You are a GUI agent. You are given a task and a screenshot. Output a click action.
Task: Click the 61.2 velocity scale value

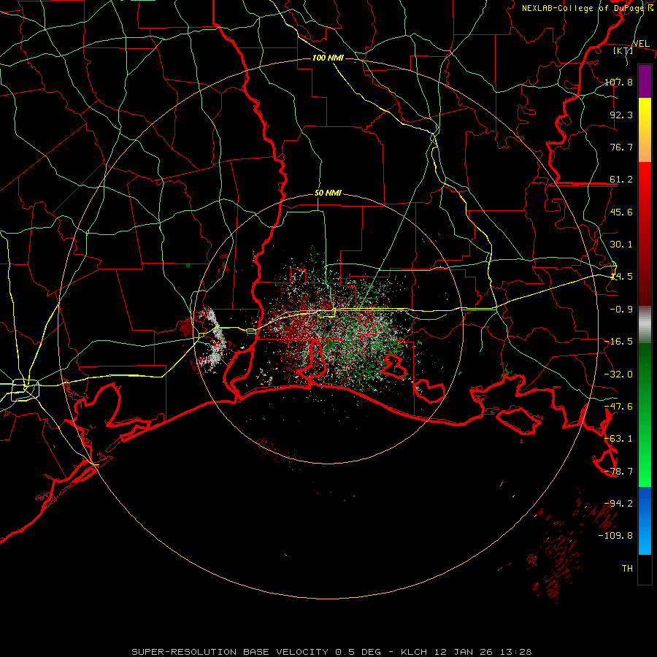621,180
